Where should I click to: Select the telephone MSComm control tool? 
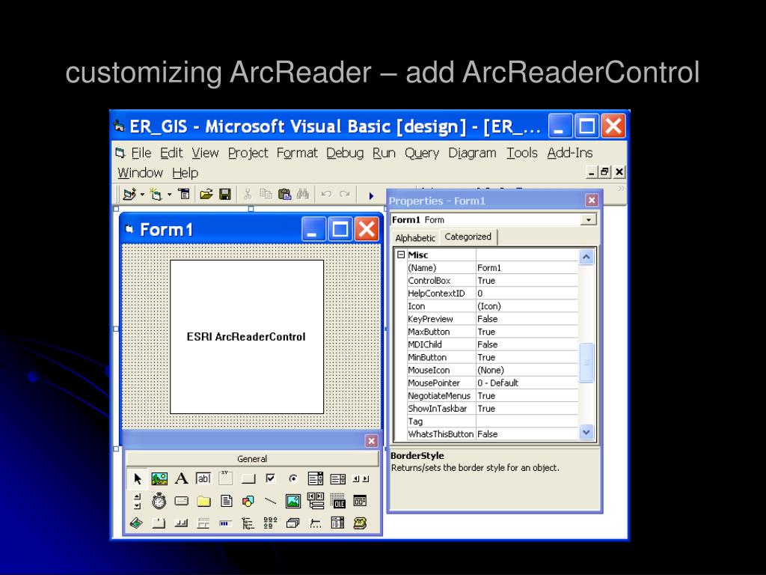click(360, 523)
